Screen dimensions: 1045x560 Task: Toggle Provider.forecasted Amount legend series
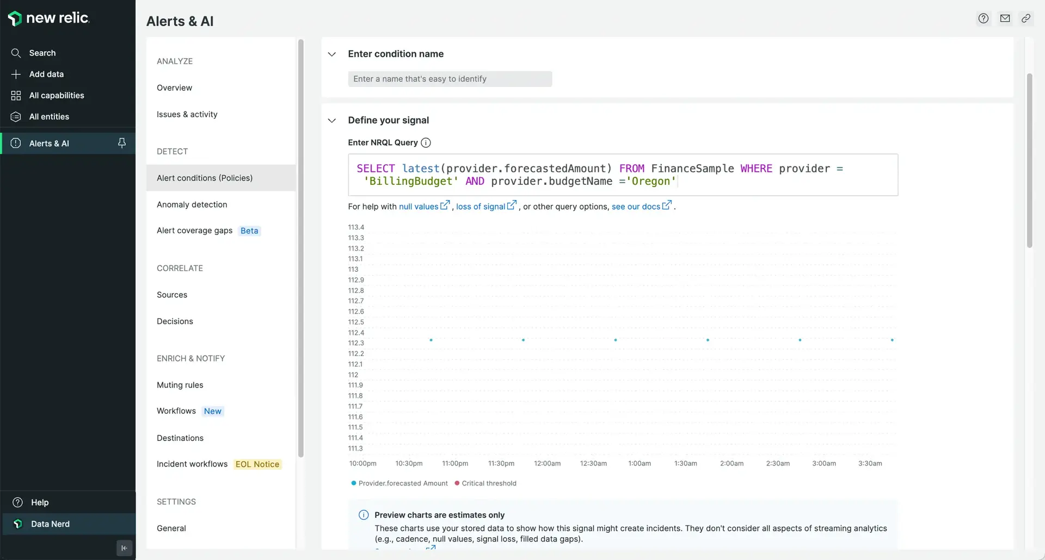(x=399, y=483)
